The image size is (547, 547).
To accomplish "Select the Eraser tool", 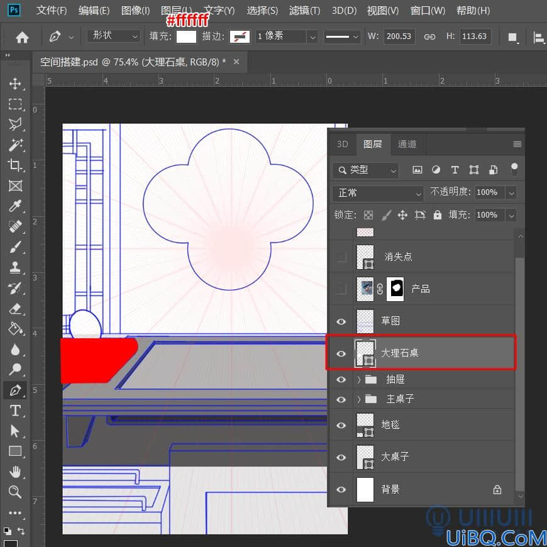I will pyautogui.click(x=15, y=308).
